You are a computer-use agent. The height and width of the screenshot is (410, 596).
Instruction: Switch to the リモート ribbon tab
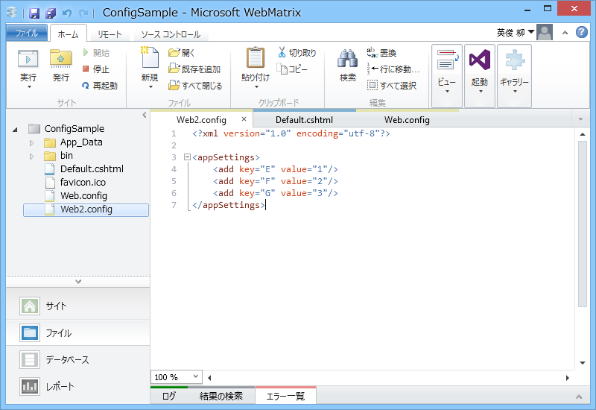click(x=110, y=34)
